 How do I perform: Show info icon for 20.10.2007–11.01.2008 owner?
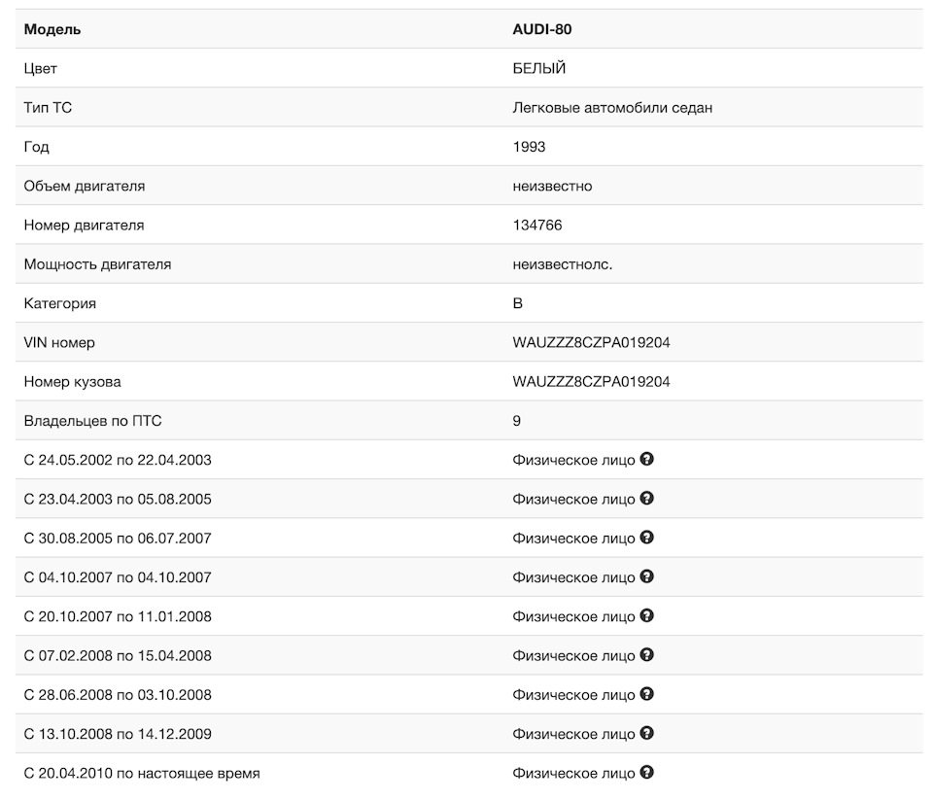[x=647, y=615]
